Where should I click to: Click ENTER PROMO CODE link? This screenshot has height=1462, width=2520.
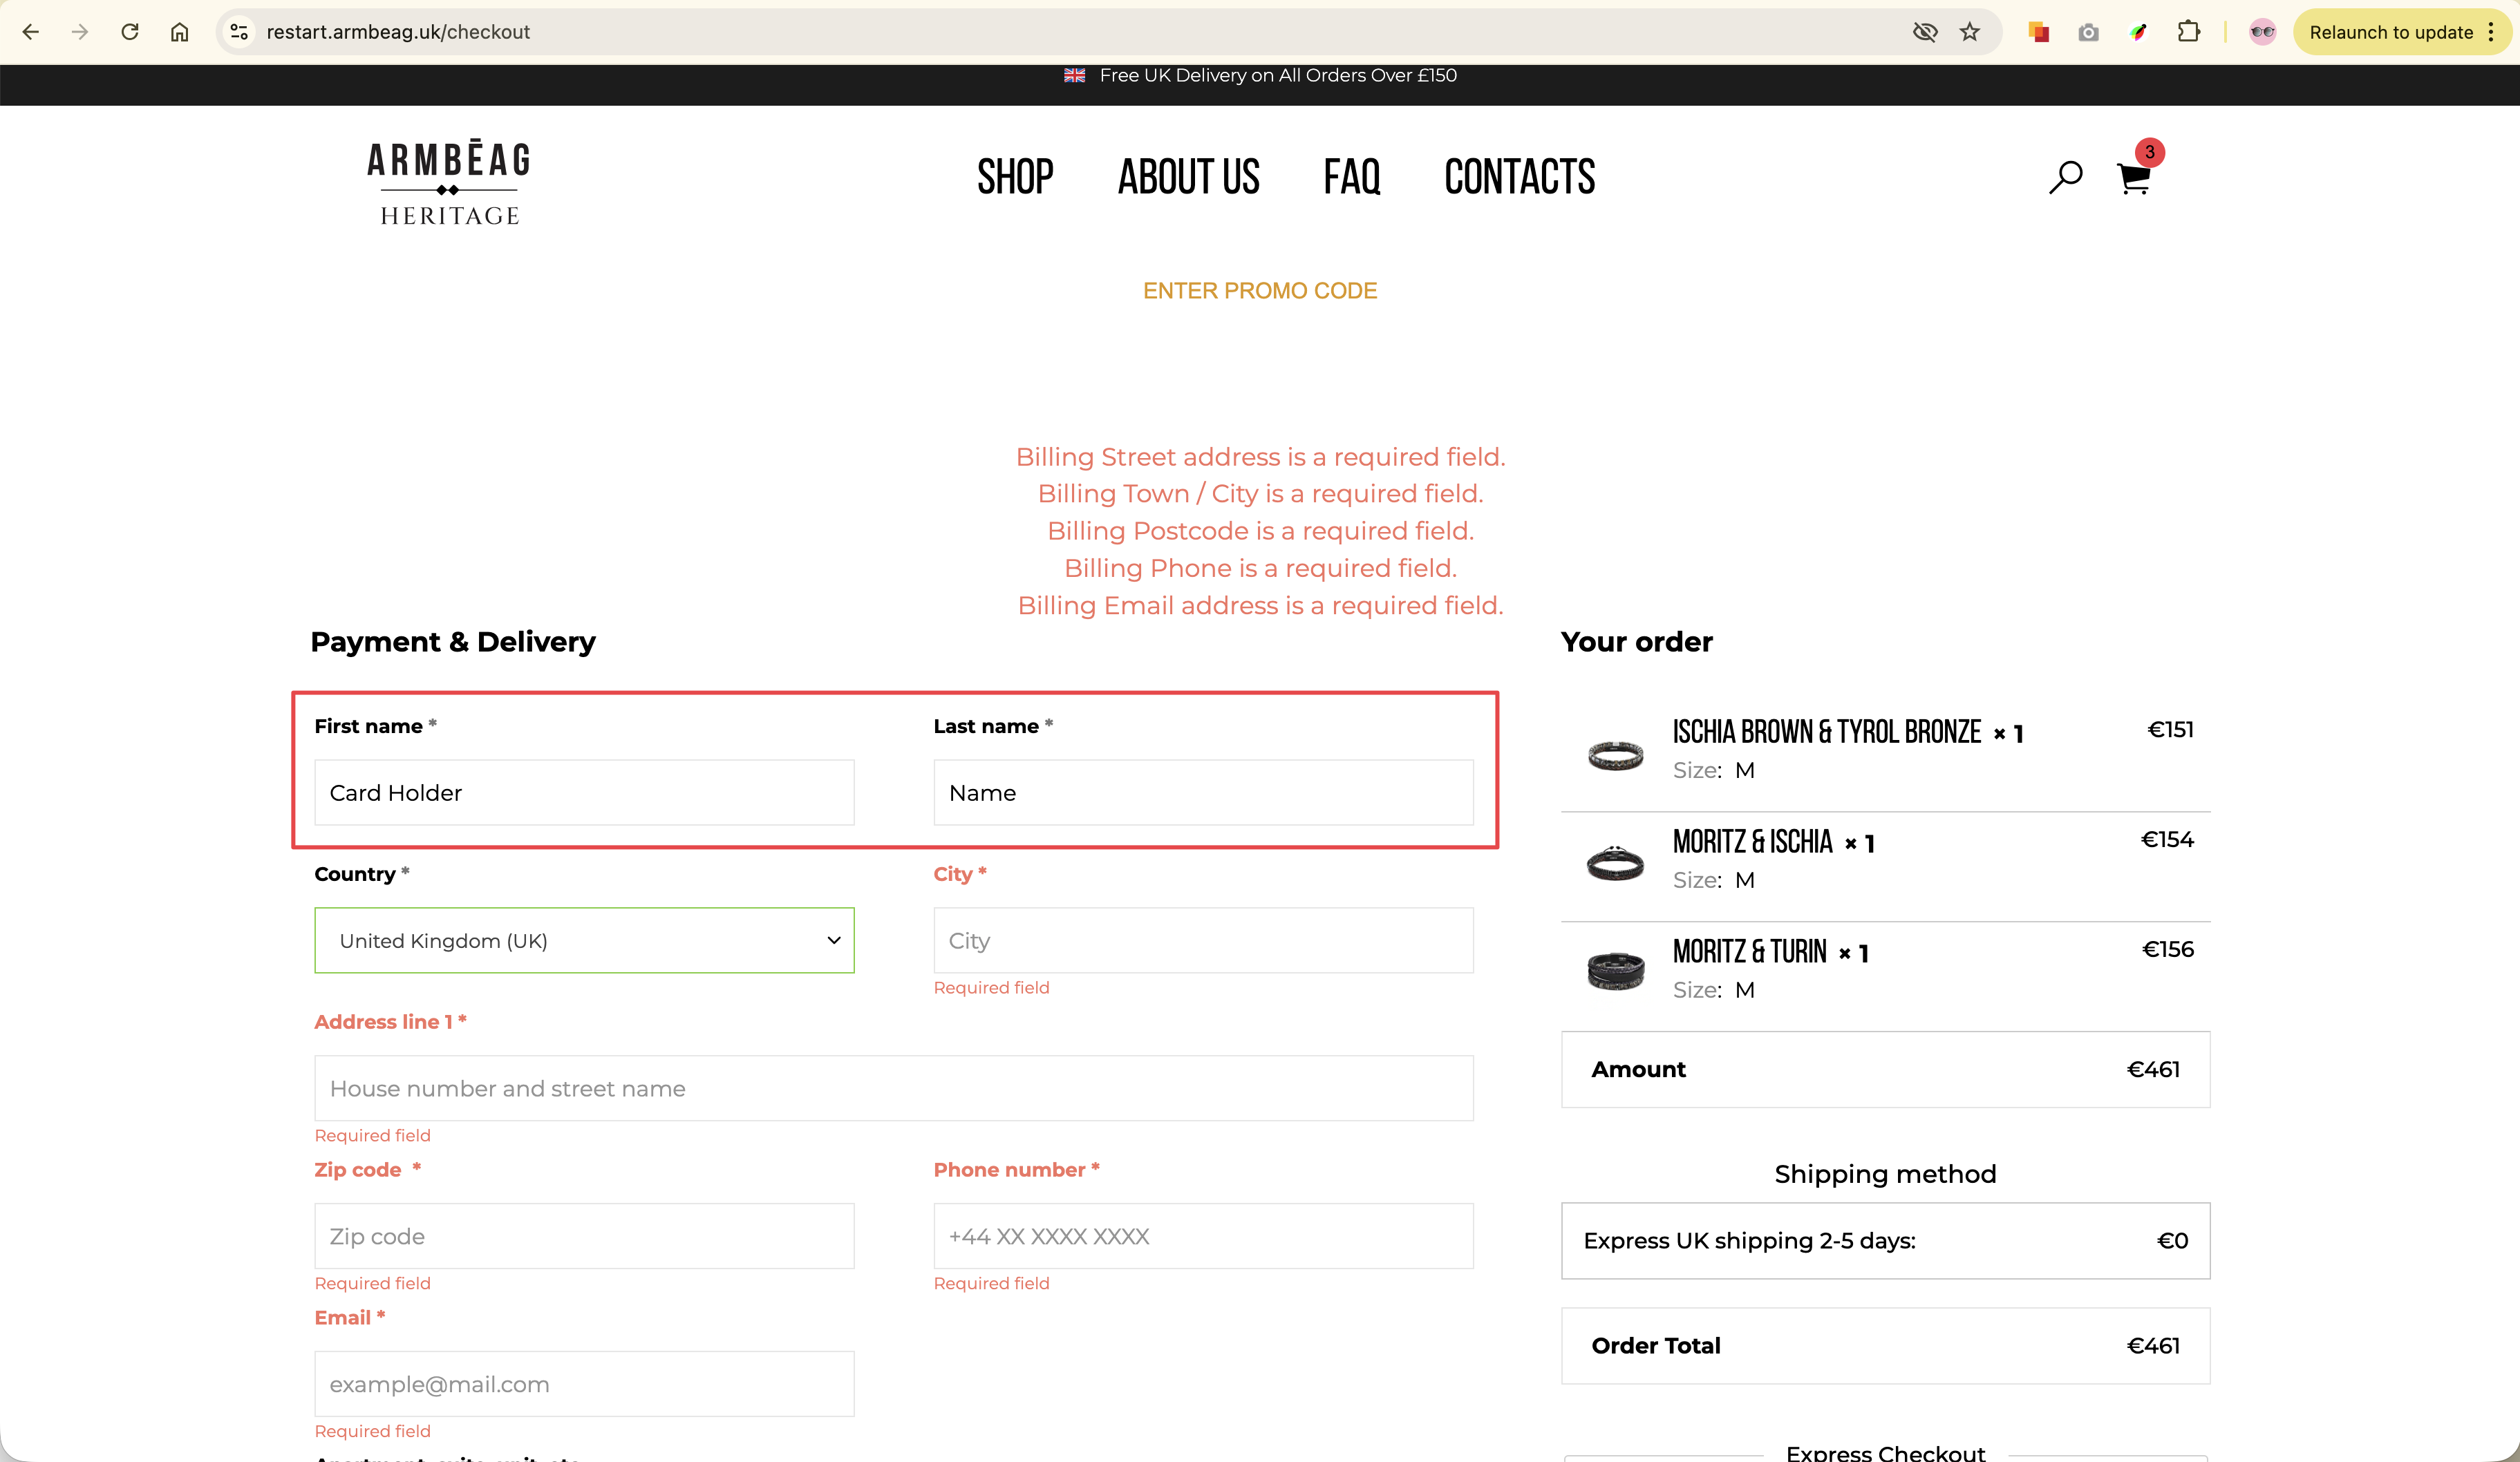(x=1259, y=291)
